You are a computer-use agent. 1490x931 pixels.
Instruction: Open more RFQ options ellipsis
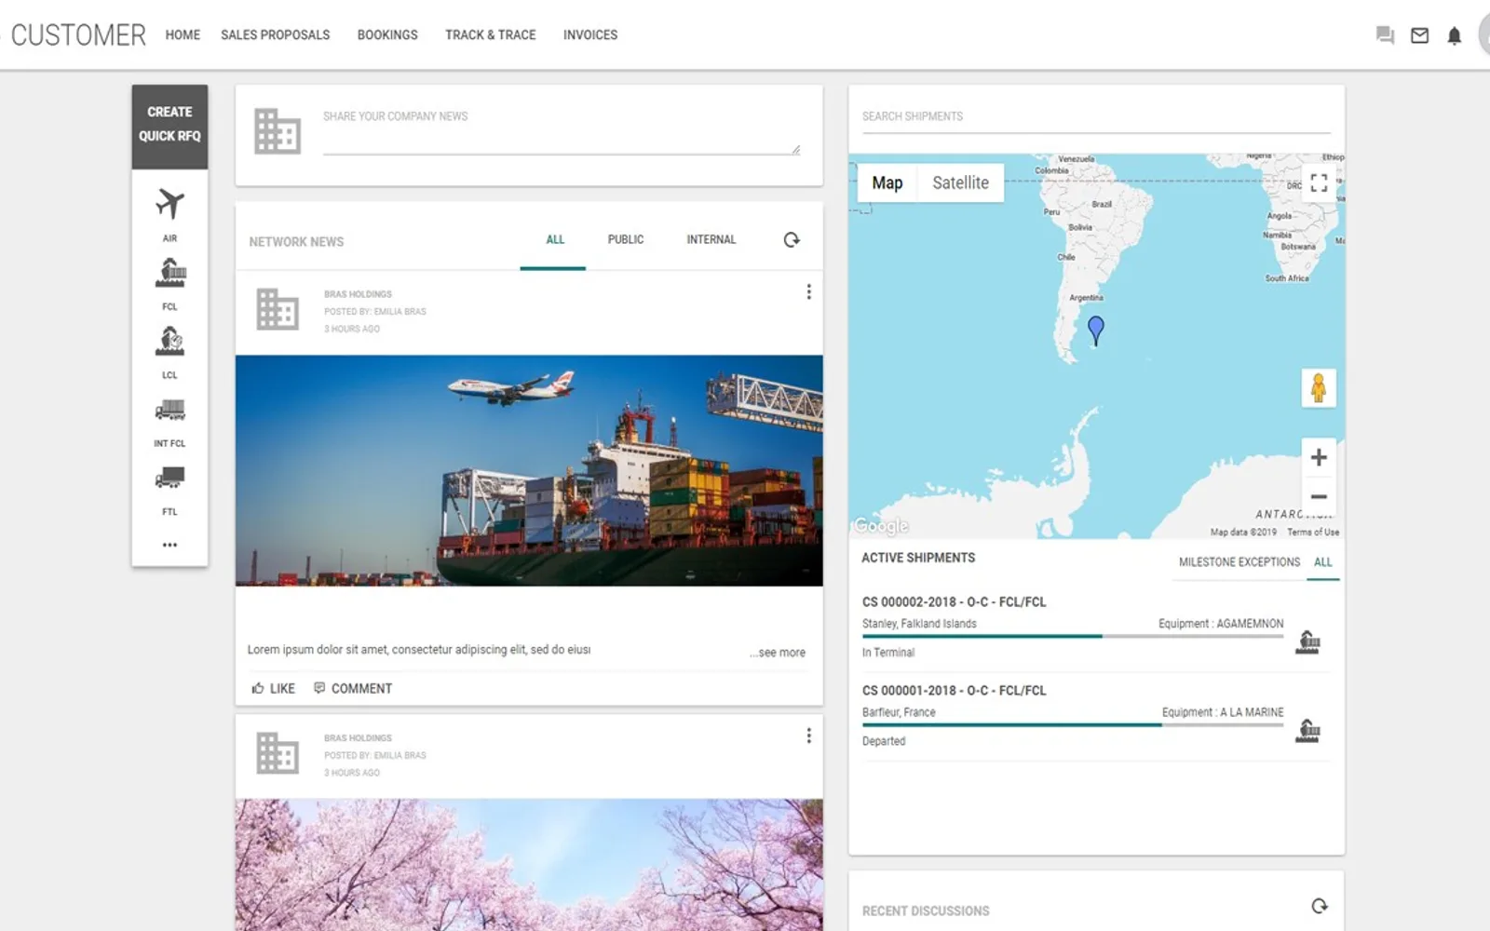point(169,545)
